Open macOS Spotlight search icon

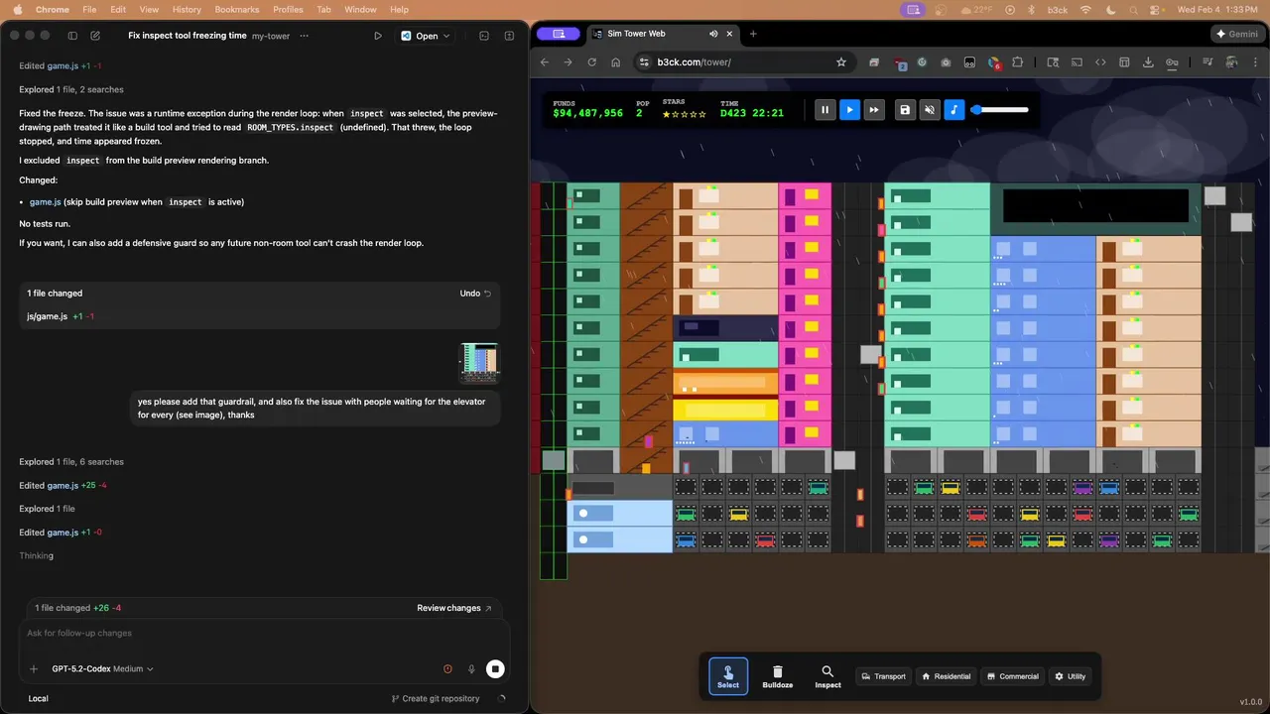tap(1134, 9)
